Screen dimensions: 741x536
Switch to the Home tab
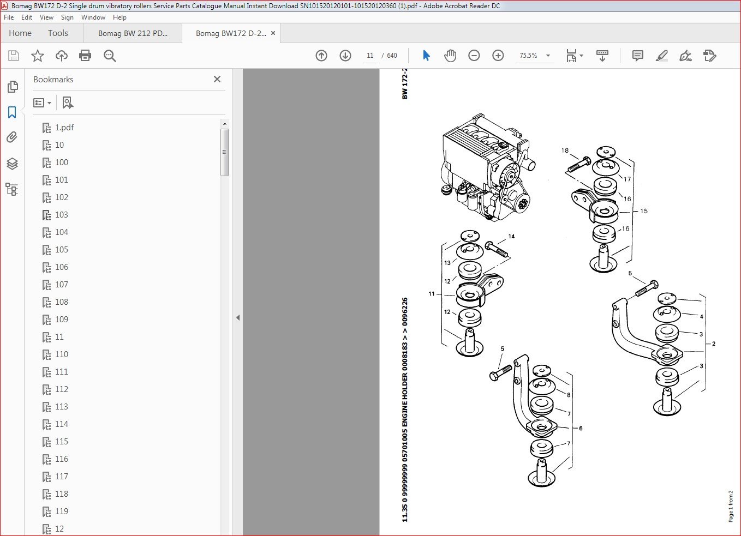(x=20, y=33)
